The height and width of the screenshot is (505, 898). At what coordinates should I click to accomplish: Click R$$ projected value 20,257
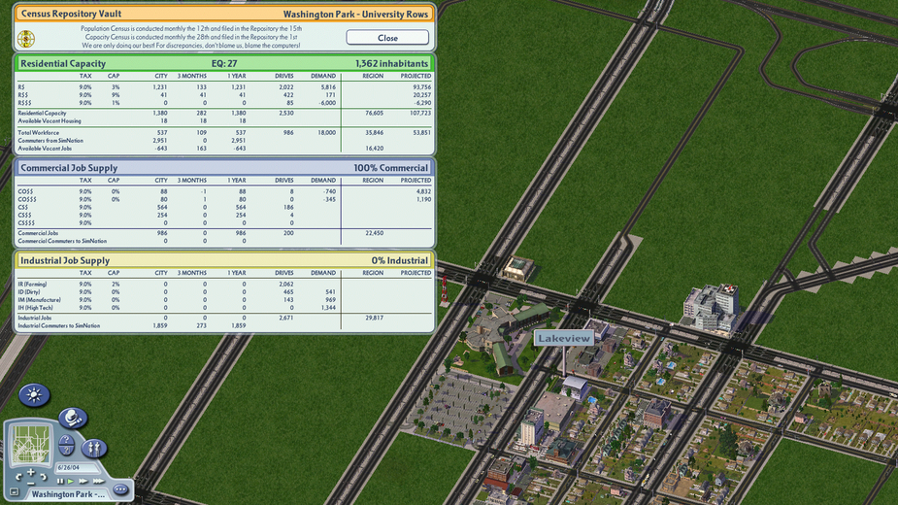421,95
